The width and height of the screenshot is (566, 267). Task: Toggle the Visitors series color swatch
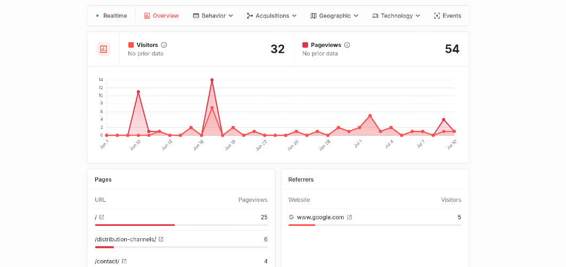[131, 45]
